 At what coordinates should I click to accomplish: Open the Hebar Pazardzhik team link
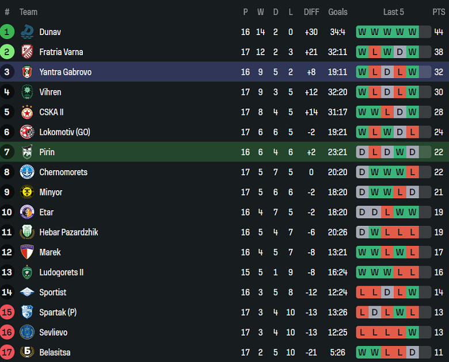point(69,232)
